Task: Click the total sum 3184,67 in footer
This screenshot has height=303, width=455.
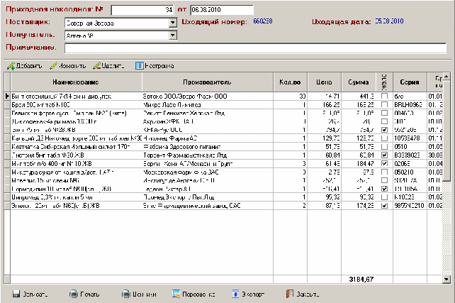Action: coord(361,279)
